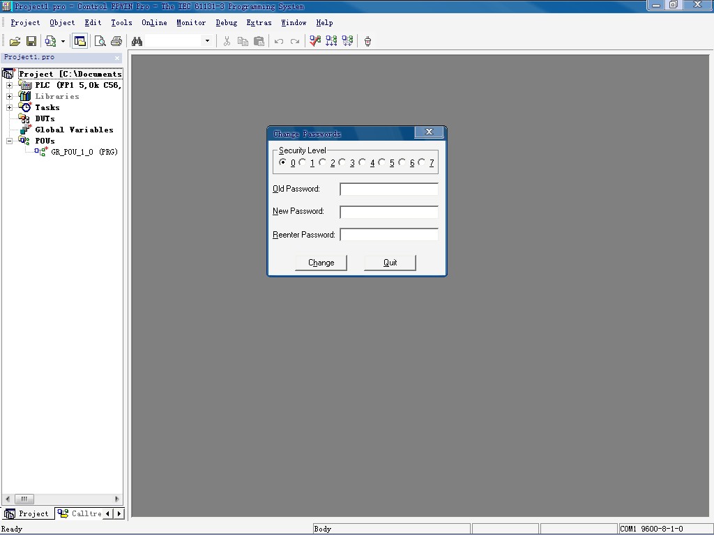The width and height of the screenshot is (714, 535).
Task: Click the project tree horizontal scrollbar thumb
Action: 23,499
